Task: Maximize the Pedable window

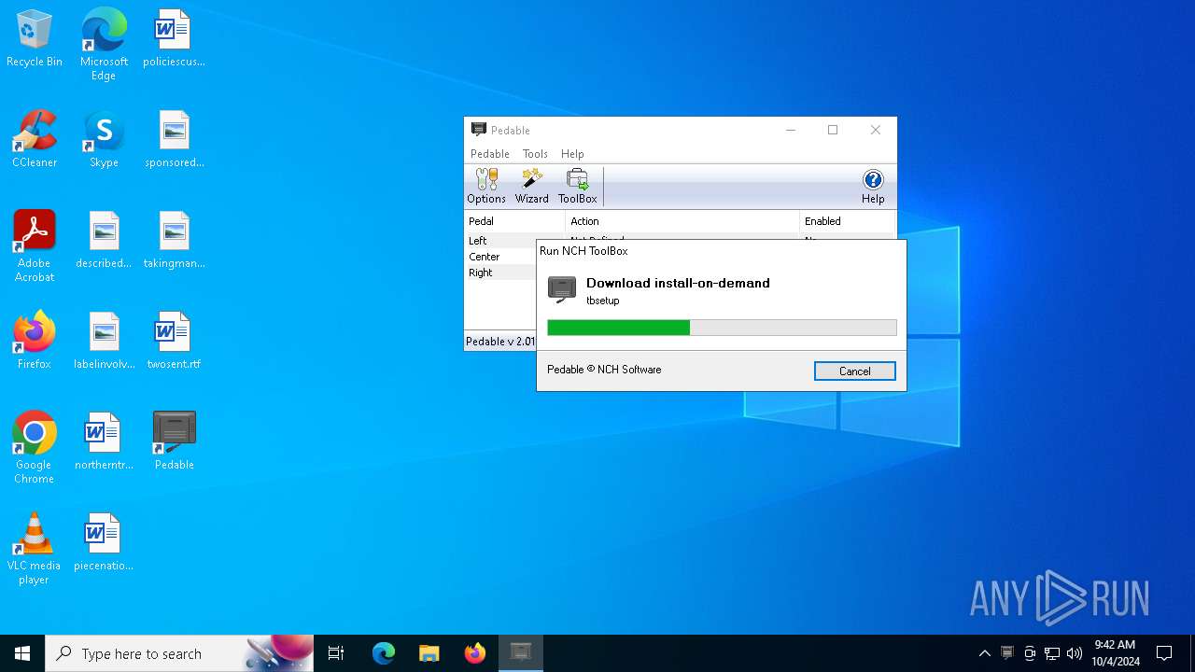Action: coord(833,130)
